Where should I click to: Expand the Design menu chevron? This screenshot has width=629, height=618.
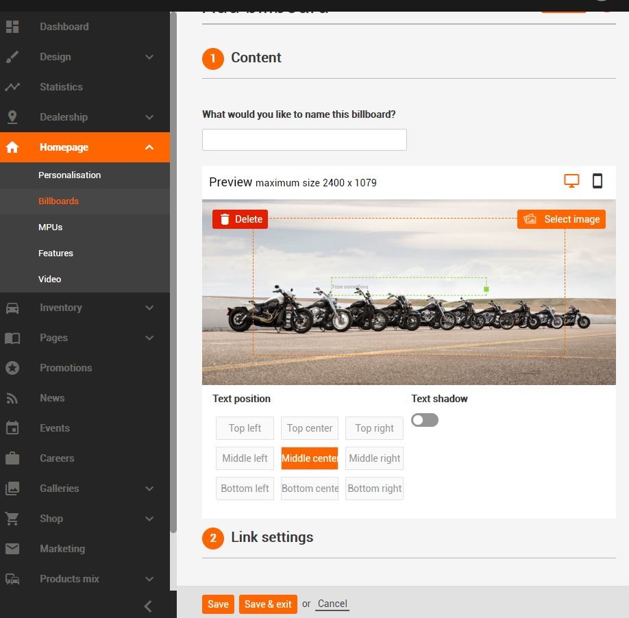click(x=149, y=57)
